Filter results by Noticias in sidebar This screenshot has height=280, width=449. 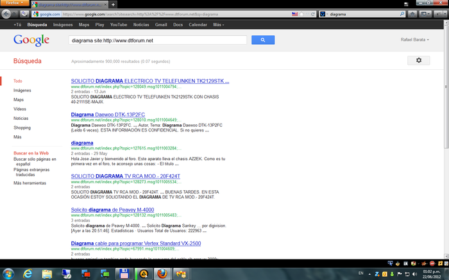point(21,118)
